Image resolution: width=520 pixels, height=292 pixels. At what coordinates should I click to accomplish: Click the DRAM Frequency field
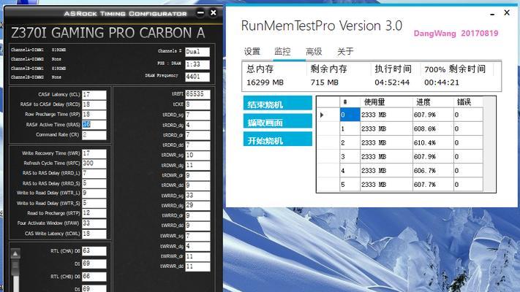coord(197,77)
